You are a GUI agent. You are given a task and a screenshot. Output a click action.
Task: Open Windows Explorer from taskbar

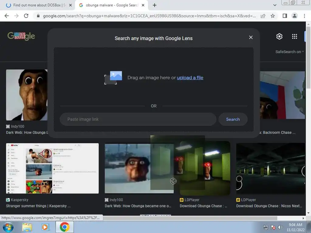pyautogui.click(x=27, y=227)
